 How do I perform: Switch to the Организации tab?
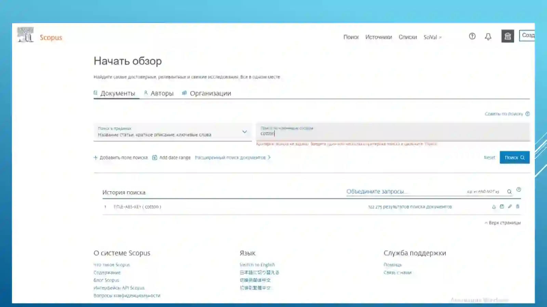pos(206,93)
